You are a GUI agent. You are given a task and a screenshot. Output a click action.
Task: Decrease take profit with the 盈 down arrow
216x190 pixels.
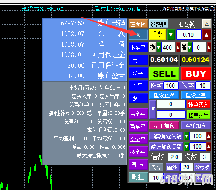coord(190,47)
